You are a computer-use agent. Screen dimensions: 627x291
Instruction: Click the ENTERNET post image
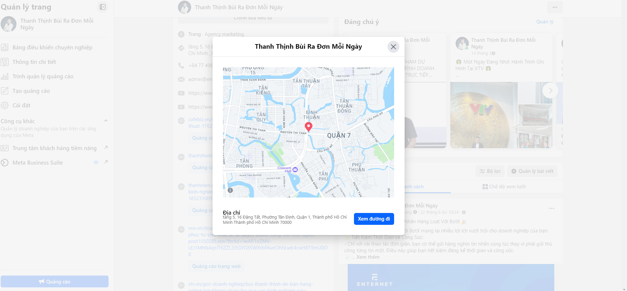451,278
